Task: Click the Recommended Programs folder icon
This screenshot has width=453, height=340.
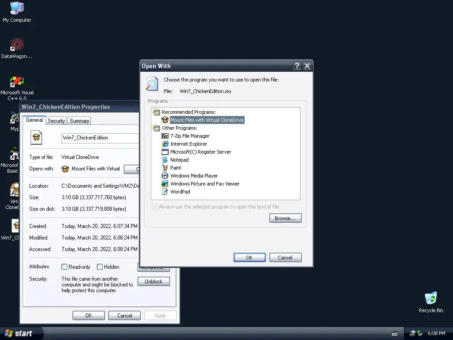Action: (x=157, y=112)
